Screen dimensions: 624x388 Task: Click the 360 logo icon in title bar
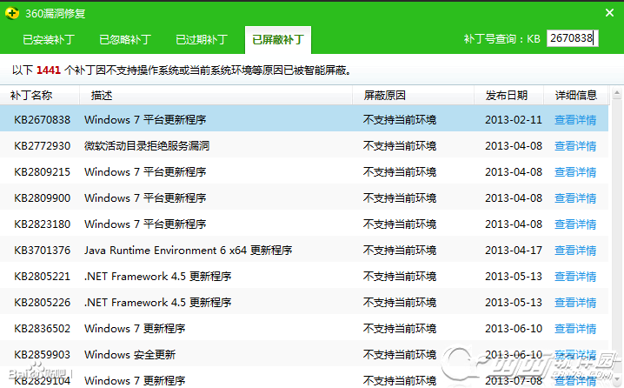(x=12, y=13)
